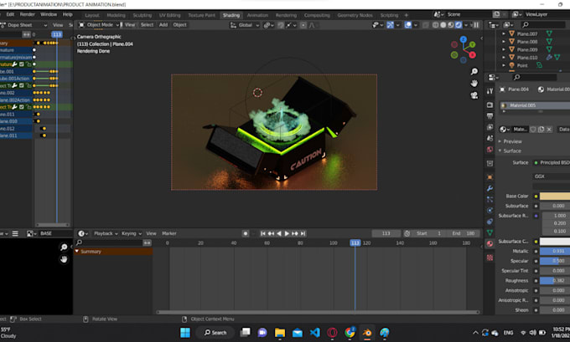Switch to the Animation workspace tab

coord(257,15)
